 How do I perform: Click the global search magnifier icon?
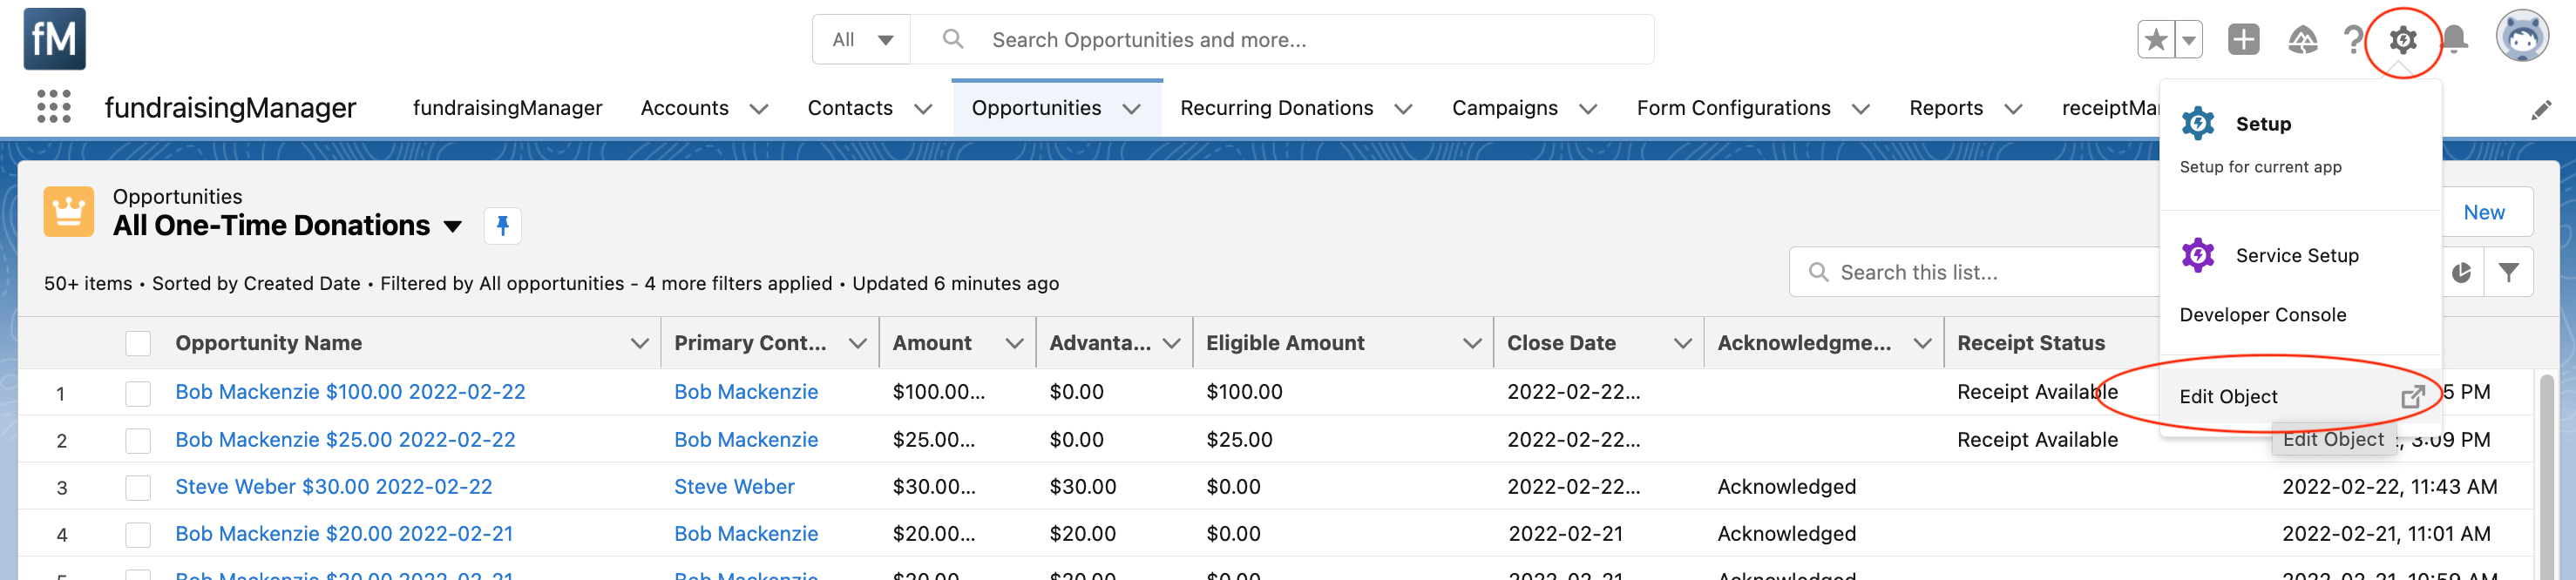[953, 39]
